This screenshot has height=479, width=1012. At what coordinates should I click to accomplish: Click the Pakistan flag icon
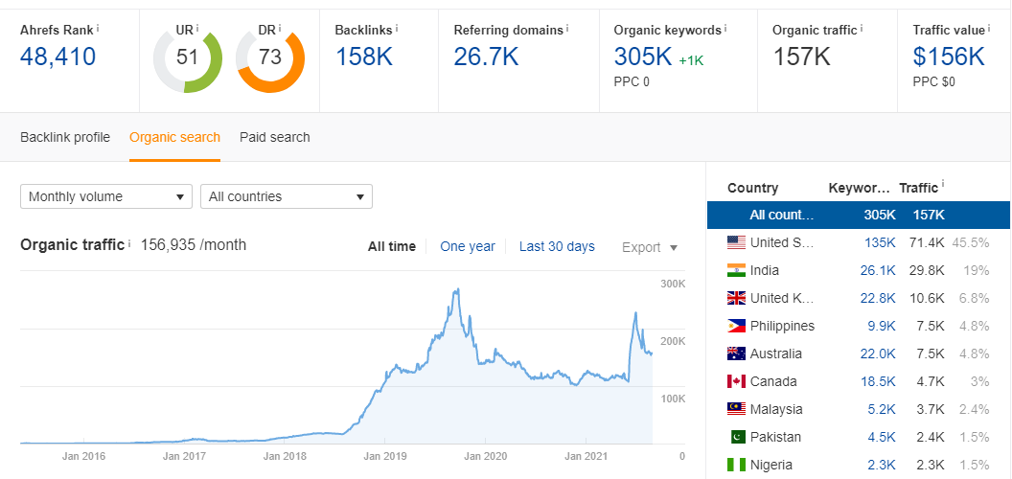738,437
